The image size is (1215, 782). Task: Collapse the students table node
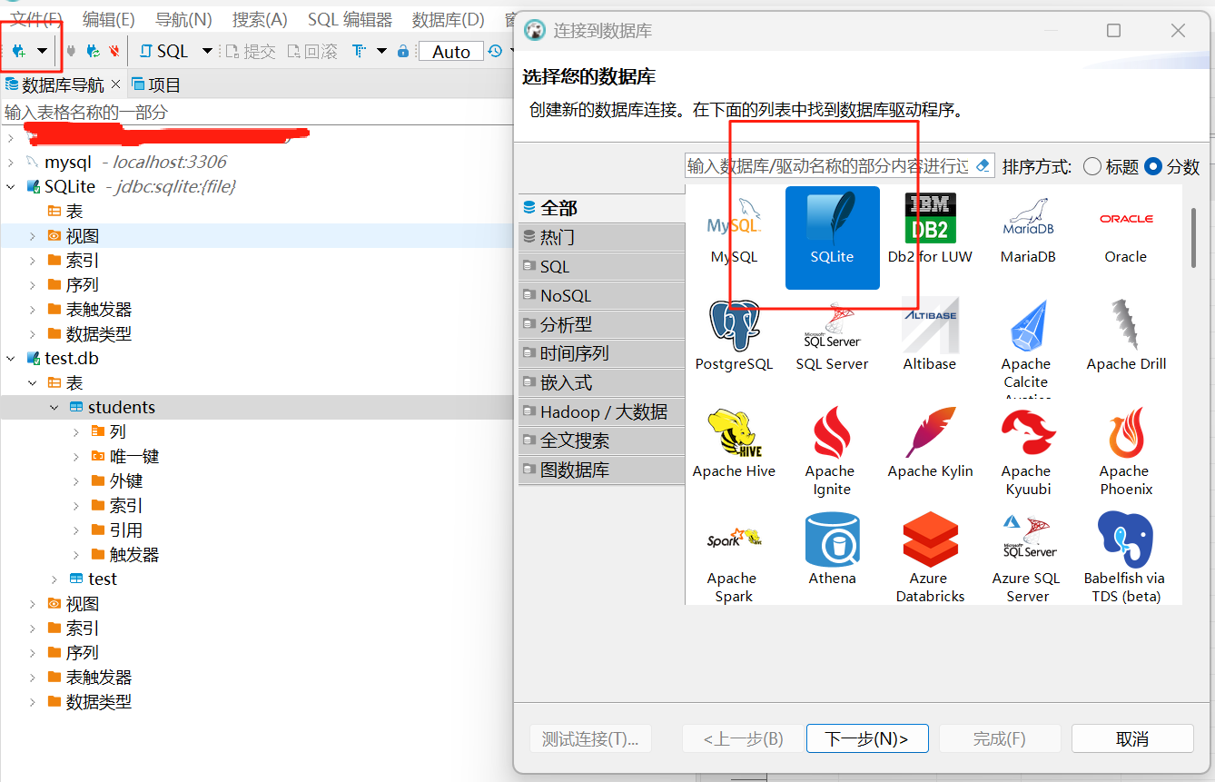[54, 408]
